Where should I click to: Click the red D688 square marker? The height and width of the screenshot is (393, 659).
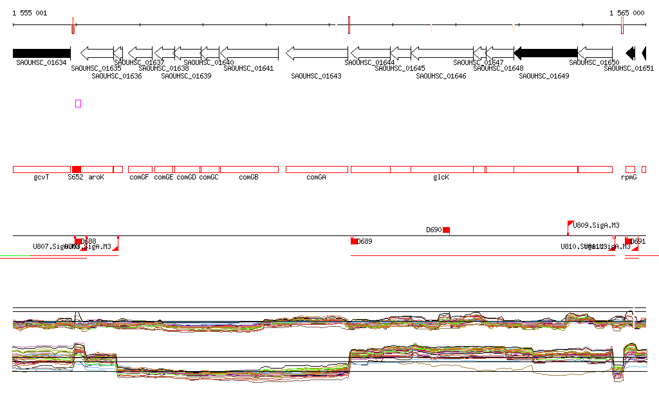(x=78, y=241)
